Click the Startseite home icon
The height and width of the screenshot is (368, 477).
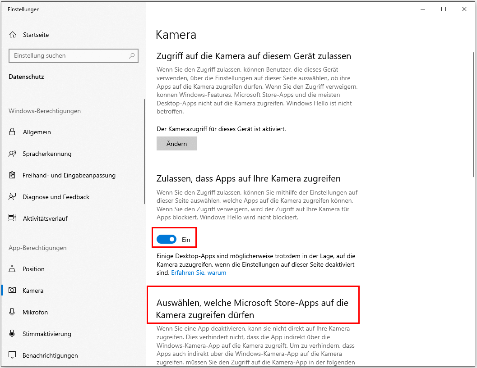(x=13, y=35)
